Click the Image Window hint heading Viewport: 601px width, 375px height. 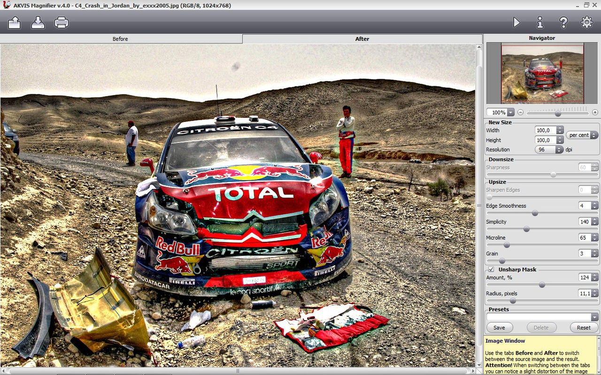(505, 341)
